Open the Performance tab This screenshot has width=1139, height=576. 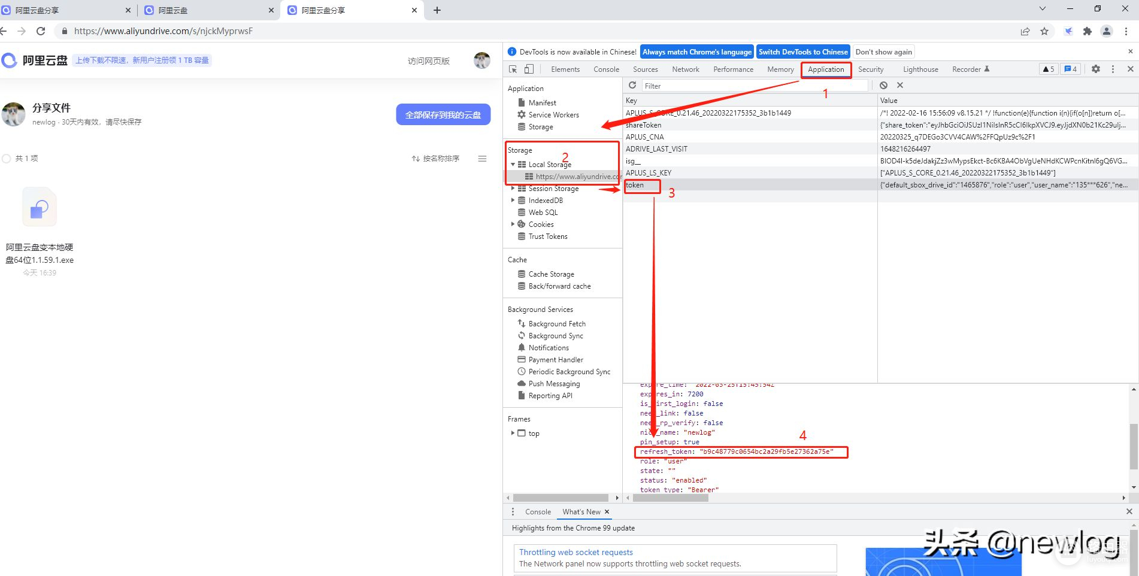coord(734,69)
